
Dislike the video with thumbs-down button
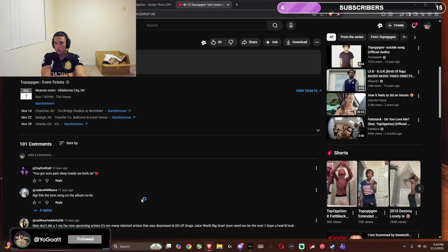click(231, 42)
